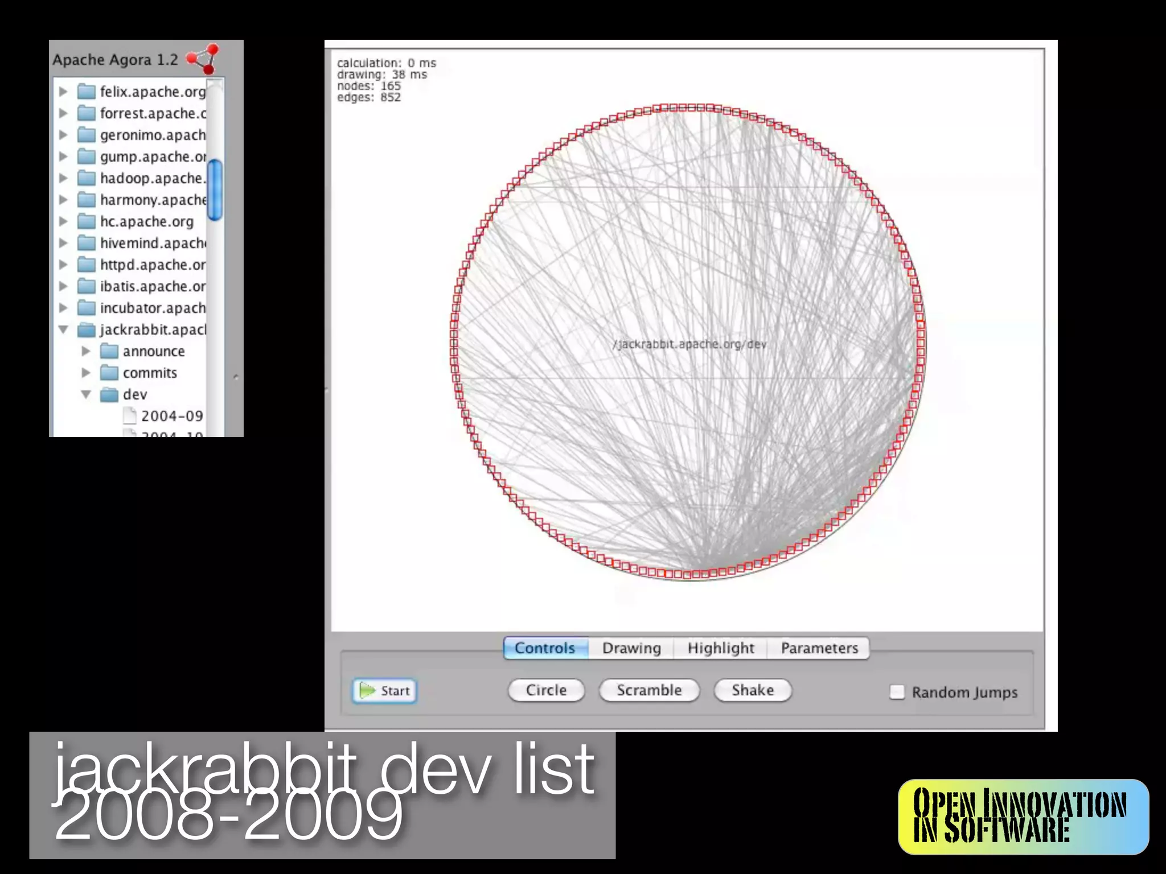
Task: Expand the forrest.apache tree node
Action: click(63, 113)
